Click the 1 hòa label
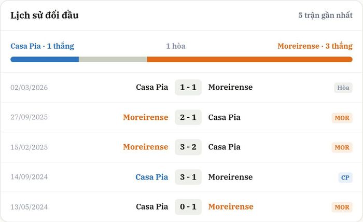Image resolution: width=363 pixels, height=222 pixels. 176,46
